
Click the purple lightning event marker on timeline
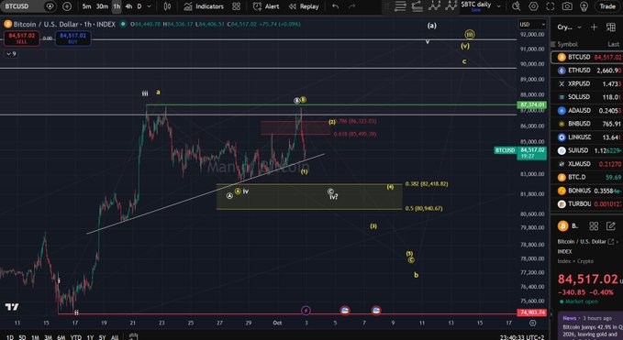(306, 311)
